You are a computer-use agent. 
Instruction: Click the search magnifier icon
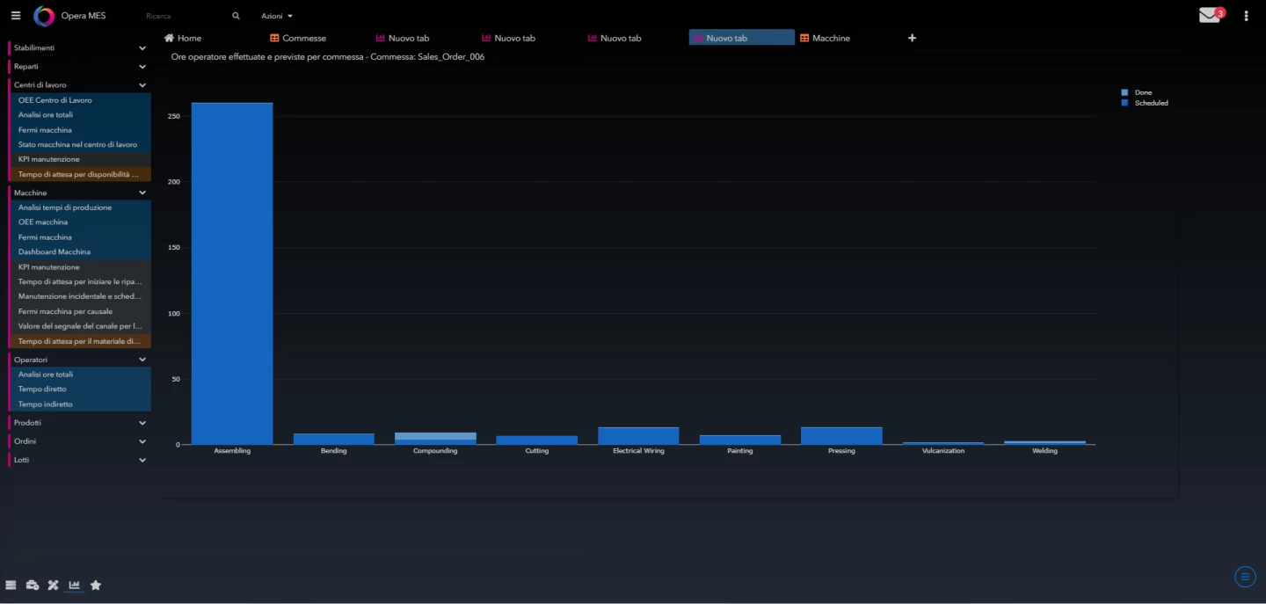pos(236,16)
